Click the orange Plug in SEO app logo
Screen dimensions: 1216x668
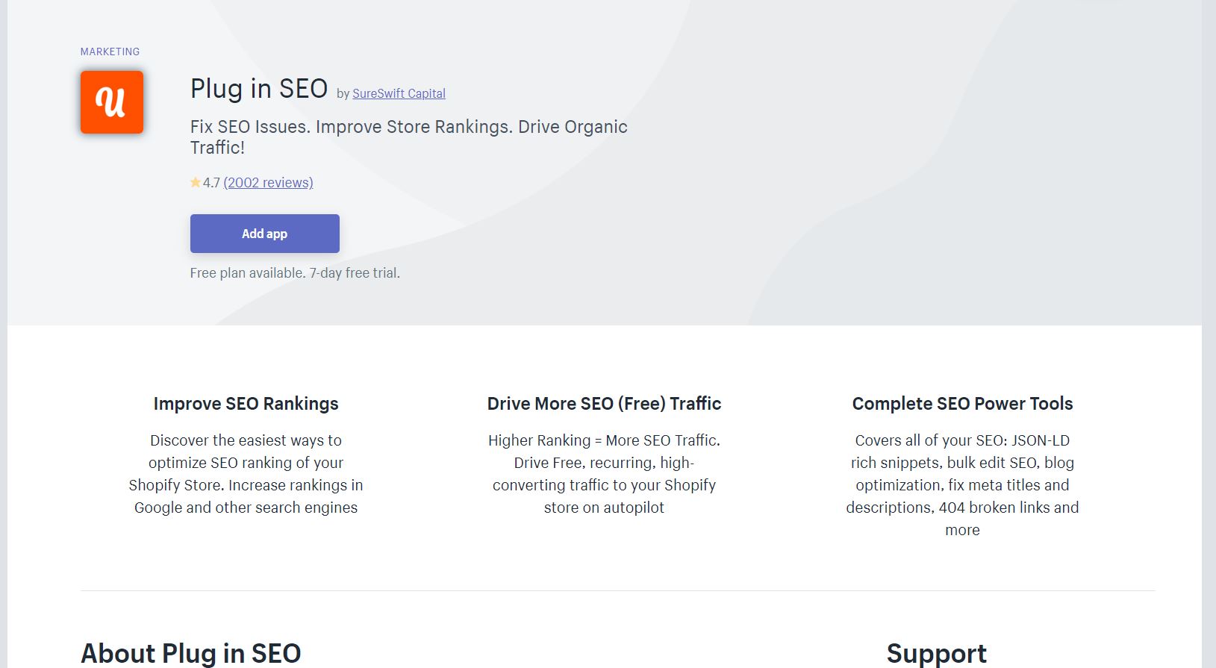click(x=112, y=102)
